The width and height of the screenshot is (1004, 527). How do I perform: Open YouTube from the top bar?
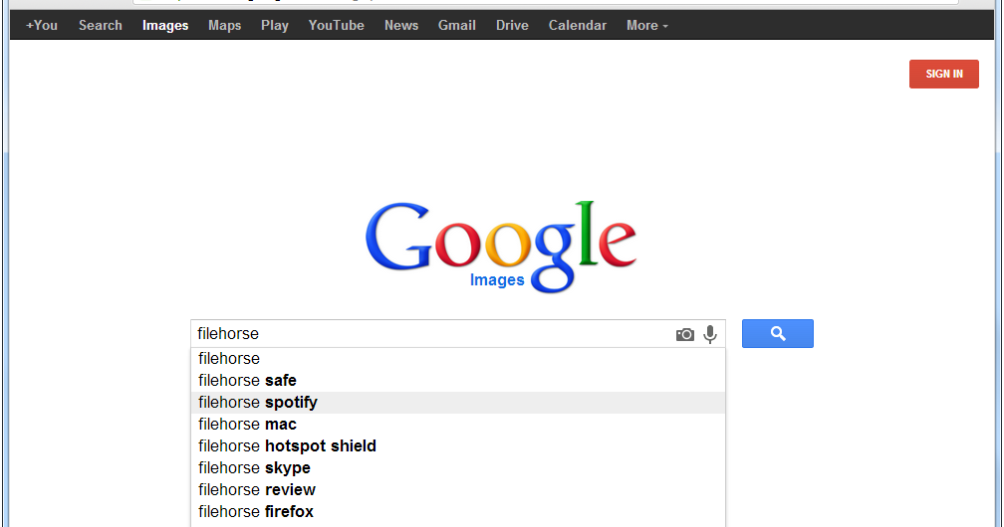(337, 26)
